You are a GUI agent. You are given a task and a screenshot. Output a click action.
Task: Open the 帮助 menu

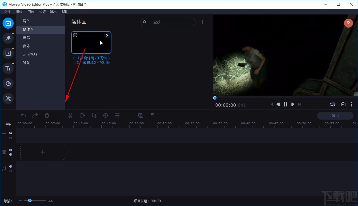tap(65, 12)
